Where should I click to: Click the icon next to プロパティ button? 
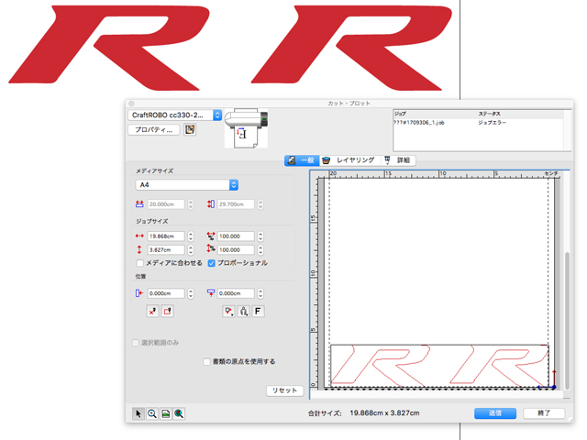[190, 129]
